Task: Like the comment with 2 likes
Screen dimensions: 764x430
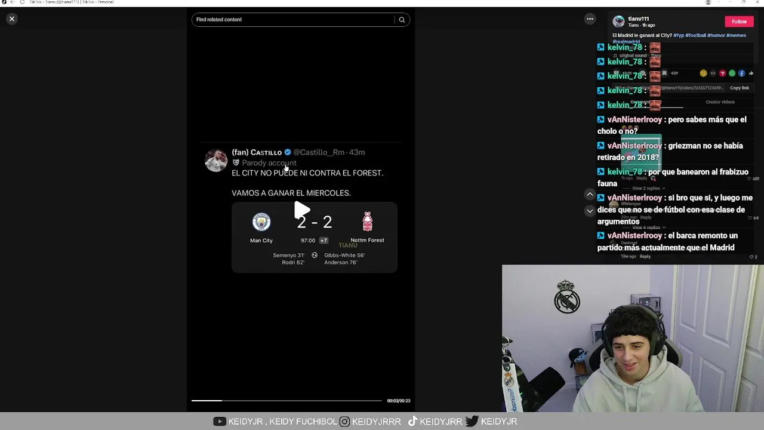Action: (x=751, y=257)
